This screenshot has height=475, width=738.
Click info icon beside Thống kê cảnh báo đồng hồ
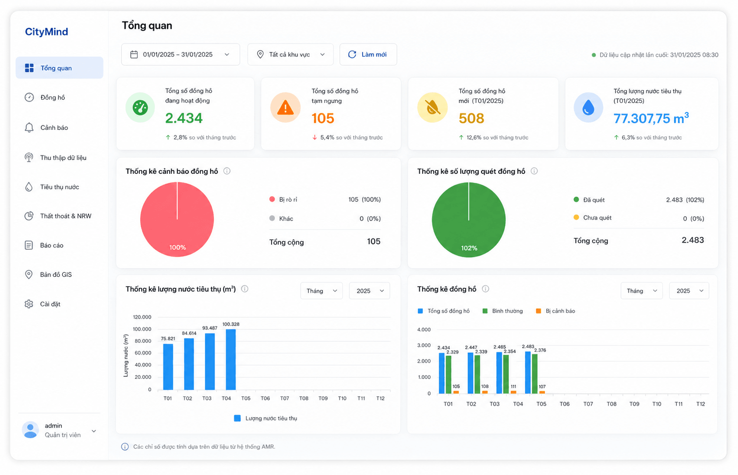coord(227,171)
